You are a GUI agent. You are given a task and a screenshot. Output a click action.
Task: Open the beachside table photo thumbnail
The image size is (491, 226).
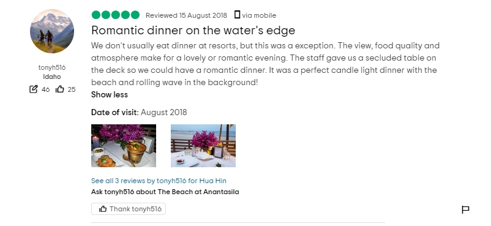[x=203, y=146]
